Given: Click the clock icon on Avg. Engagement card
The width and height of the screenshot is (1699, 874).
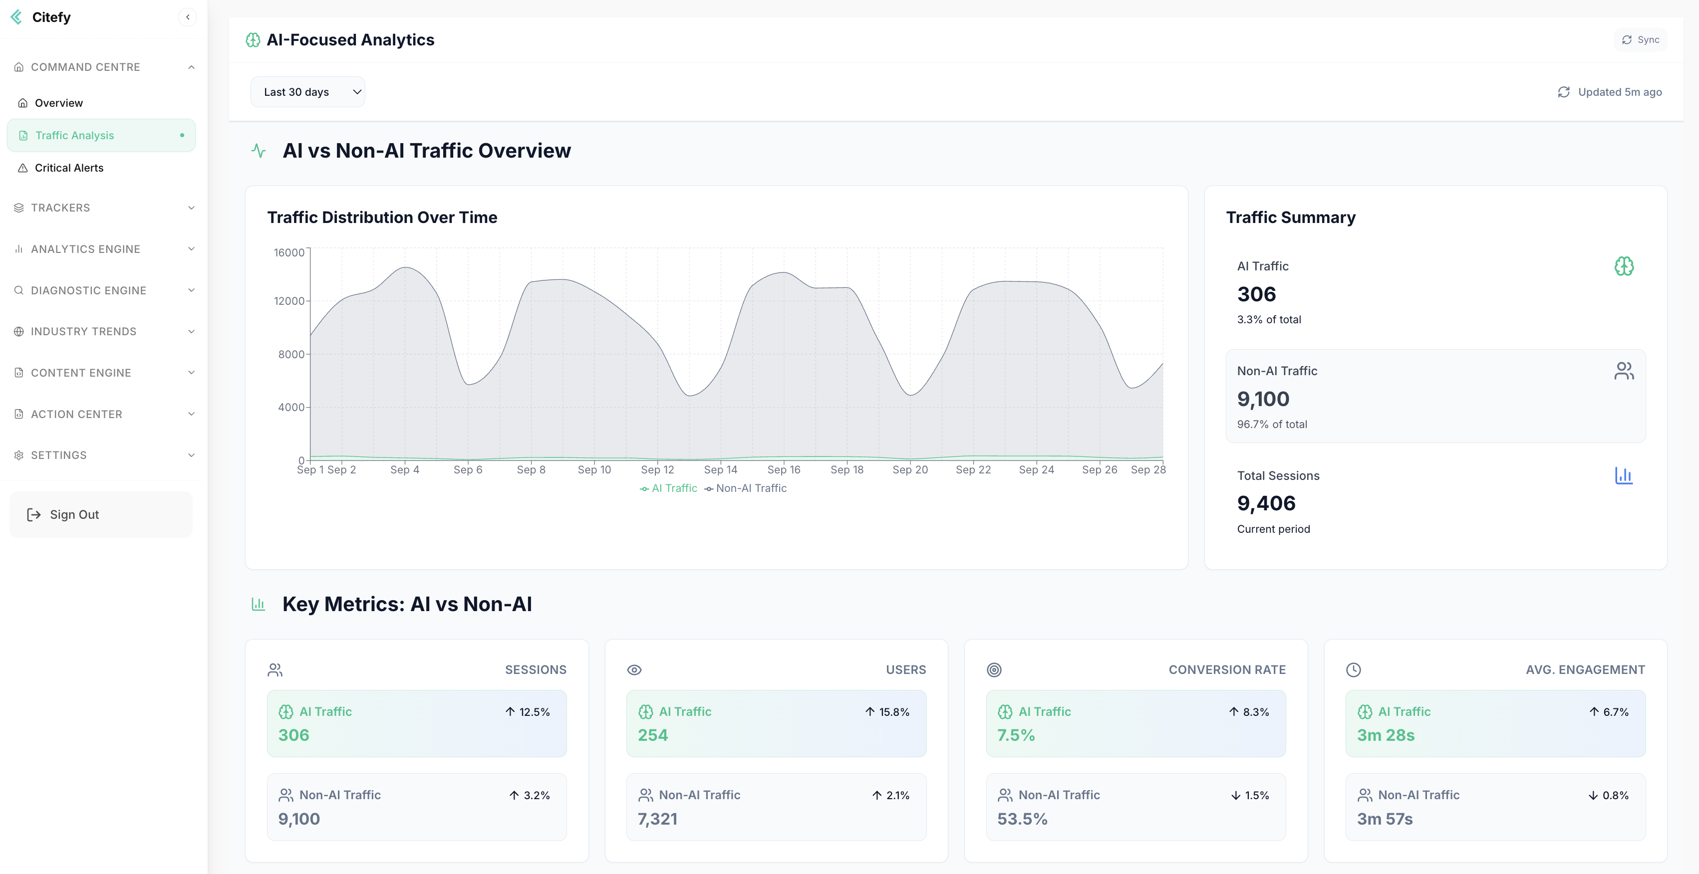Looking at the screenshot, I should tap(1353, 669).
